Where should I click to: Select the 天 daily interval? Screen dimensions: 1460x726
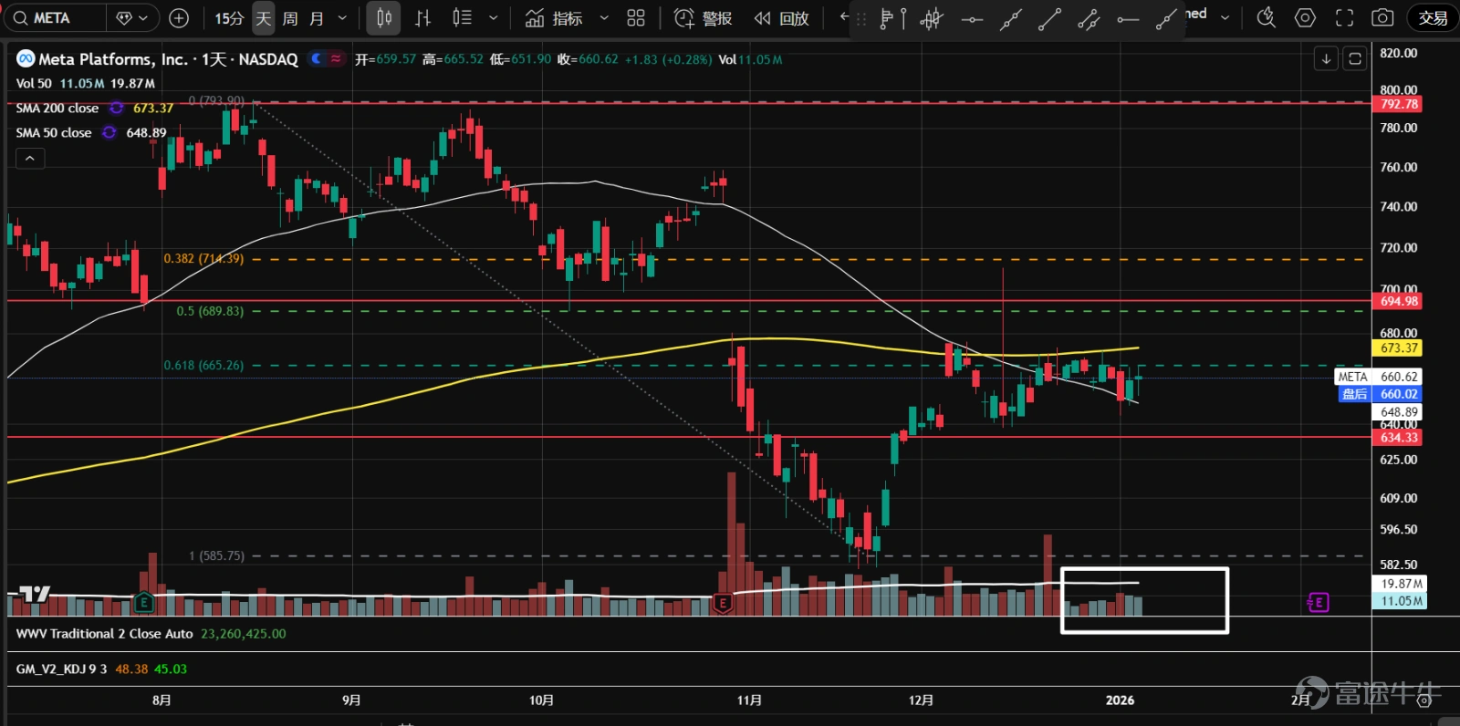click(264, 17)
